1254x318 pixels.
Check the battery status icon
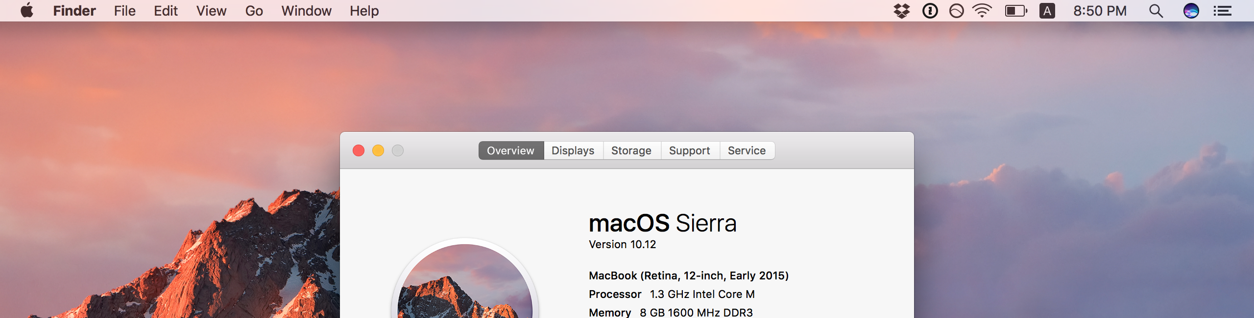coord(1016,11)
